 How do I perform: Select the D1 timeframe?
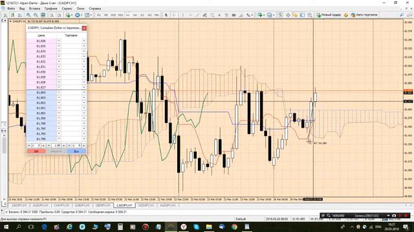(x=142, y=15)
